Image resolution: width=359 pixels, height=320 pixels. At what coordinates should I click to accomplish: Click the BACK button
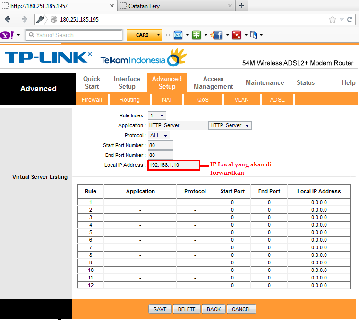[x=214, y=309]
